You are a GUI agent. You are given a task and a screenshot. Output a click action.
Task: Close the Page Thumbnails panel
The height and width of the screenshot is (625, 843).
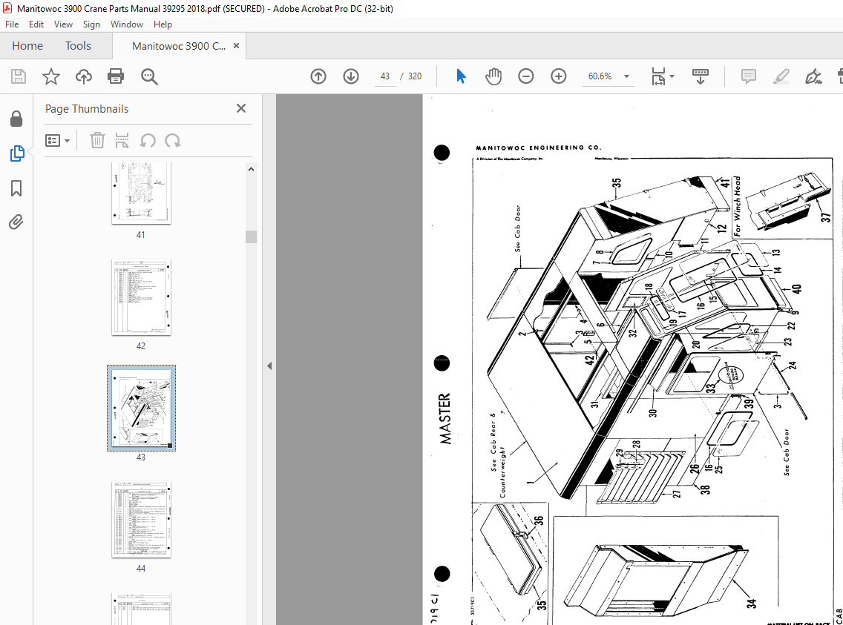[x=241, y=108]
